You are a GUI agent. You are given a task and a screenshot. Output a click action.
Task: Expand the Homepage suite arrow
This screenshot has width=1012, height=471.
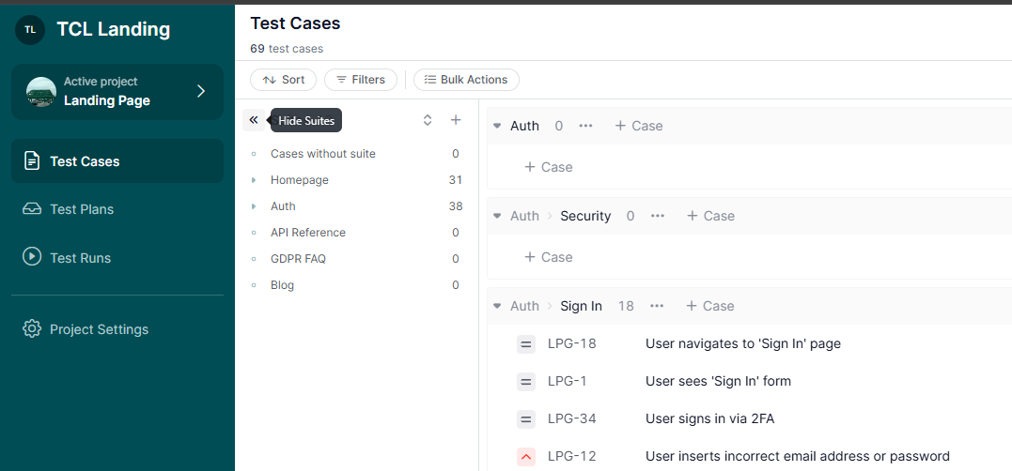coord(254,180)
